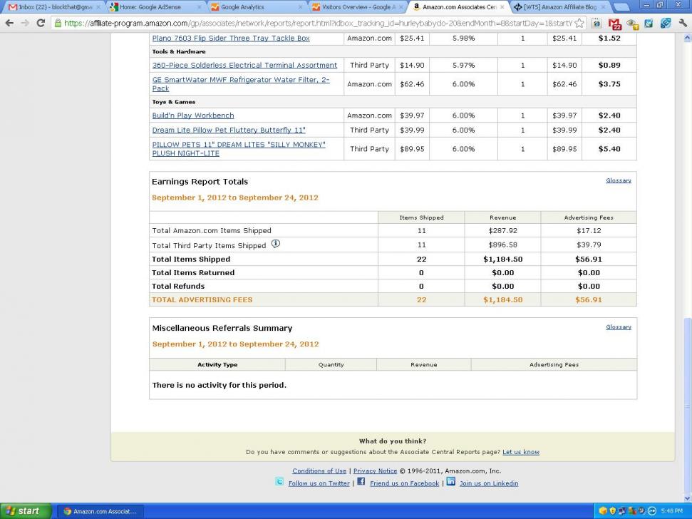This screenshot has height=519, width=692.
Task: Close the Amazon Associates tab
Action: pos(502,7)
